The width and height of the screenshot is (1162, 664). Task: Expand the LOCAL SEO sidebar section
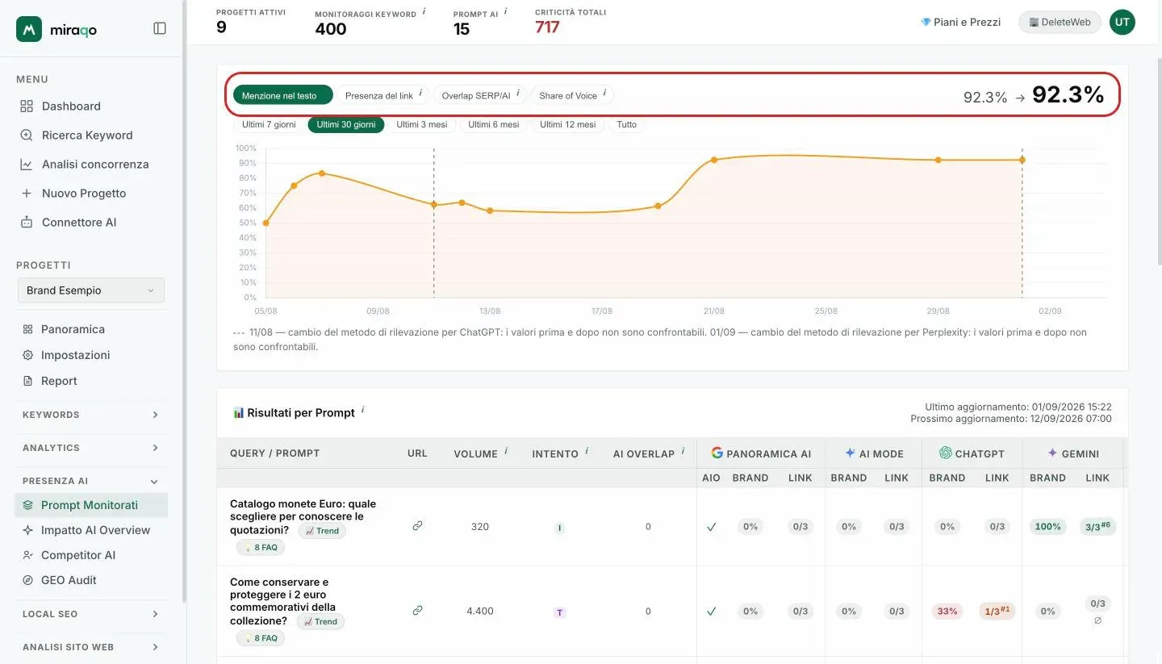[x=91, y=614]
